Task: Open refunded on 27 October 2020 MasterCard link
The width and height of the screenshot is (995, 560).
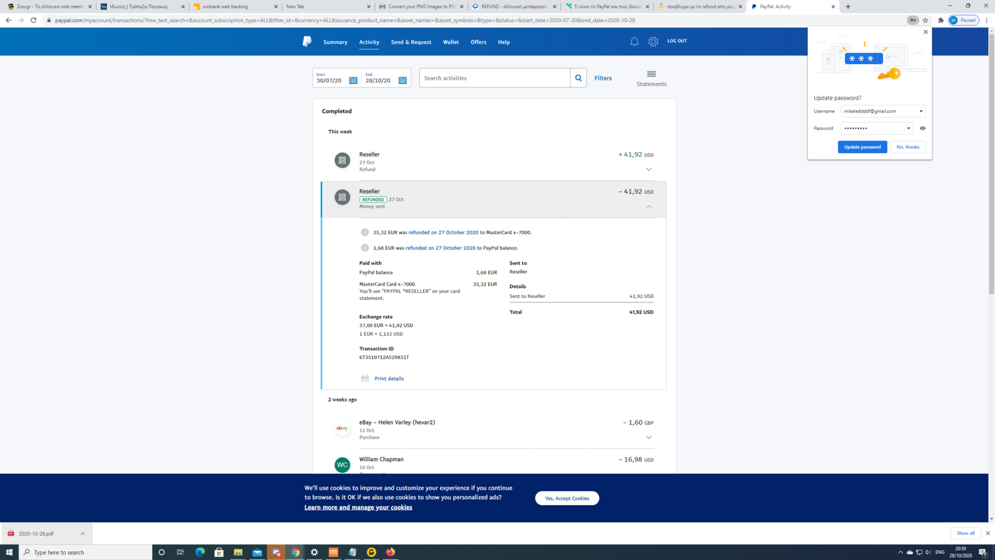Action: (x=443, y=232)
